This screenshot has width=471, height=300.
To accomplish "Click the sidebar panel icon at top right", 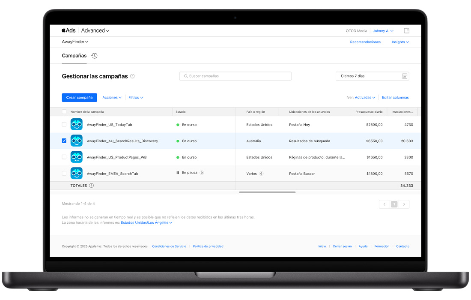I will (407, 31).
